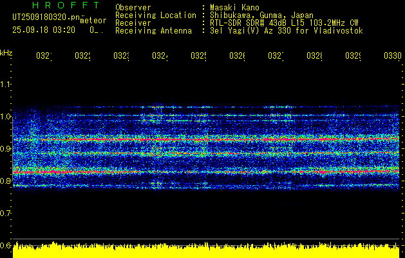
Task: Click the 1.1 frequency axis label
Action: coord(5,84)
